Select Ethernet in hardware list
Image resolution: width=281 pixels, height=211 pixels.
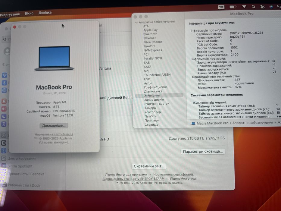tap(149, 38)
